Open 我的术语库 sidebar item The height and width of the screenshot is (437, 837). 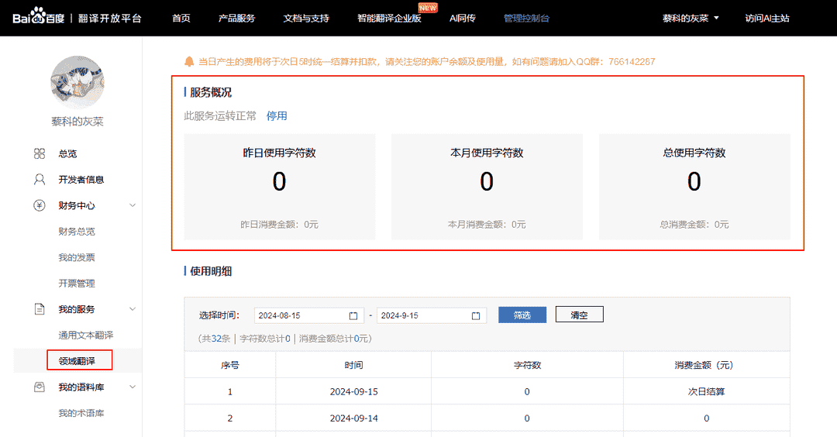(81, 413)
